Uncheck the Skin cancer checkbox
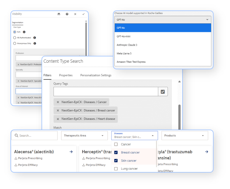This screenshot has width=230, height=189. (x=116, y=161)
